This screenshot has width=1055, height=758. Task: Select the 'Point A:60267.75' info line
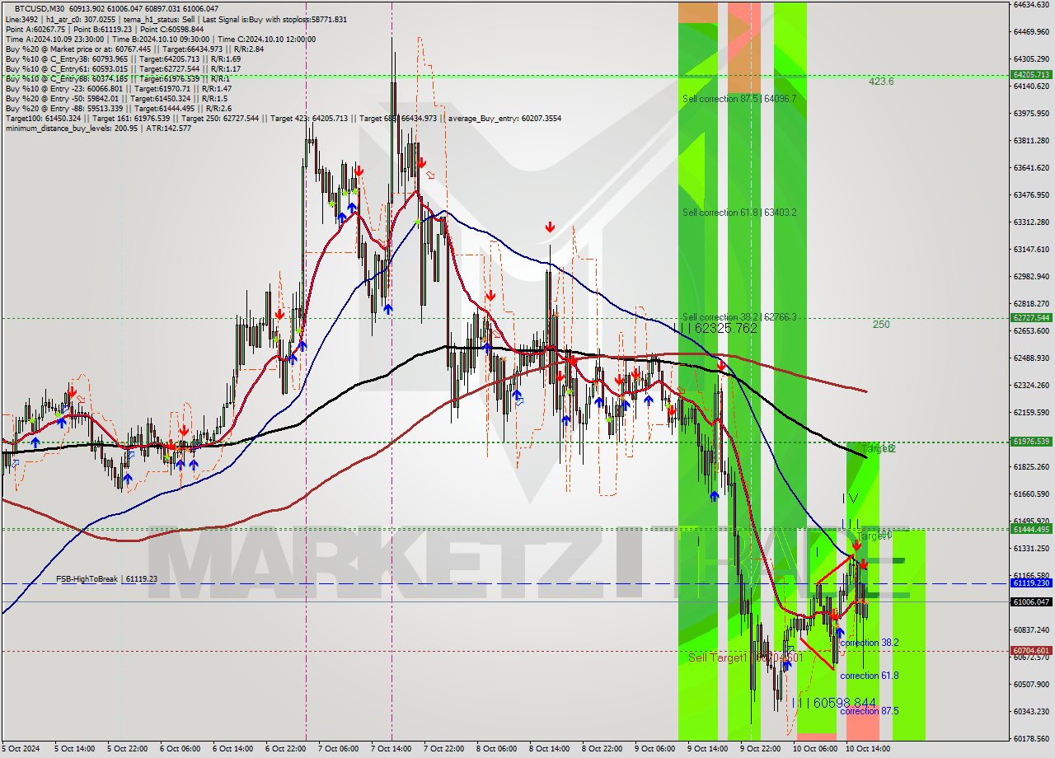[104, 29]
